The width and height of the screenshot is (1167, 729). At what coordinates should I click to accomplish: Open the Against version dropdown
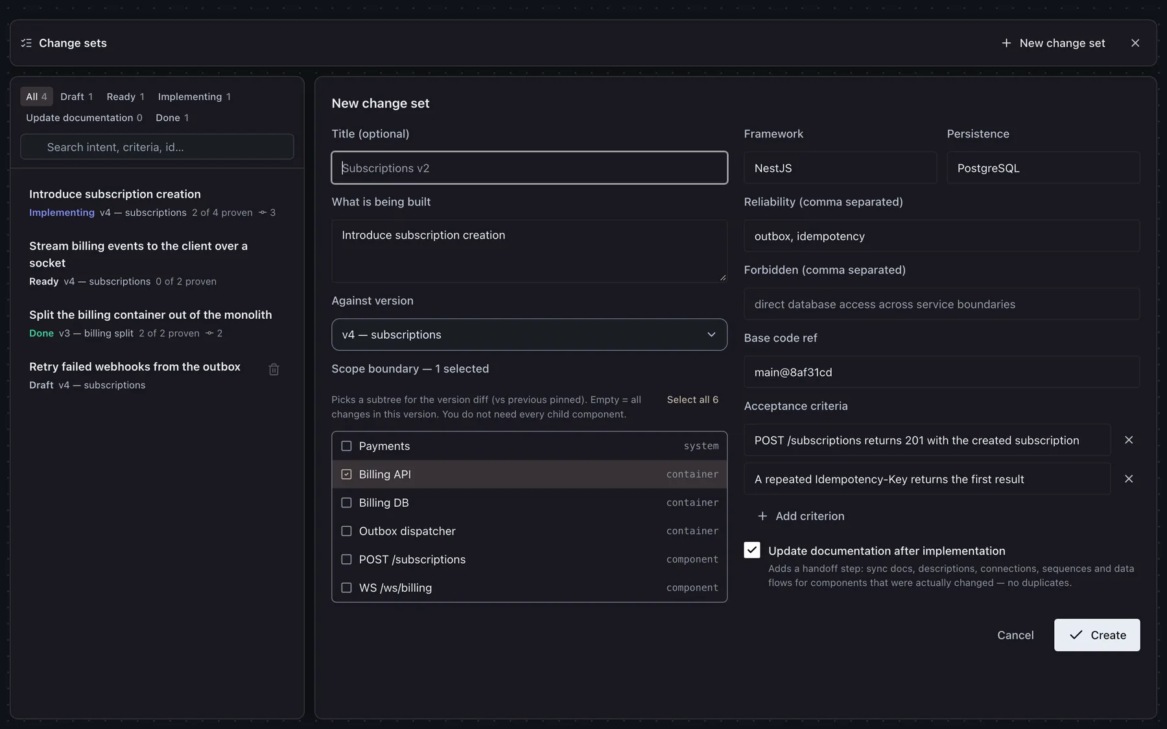529,334
